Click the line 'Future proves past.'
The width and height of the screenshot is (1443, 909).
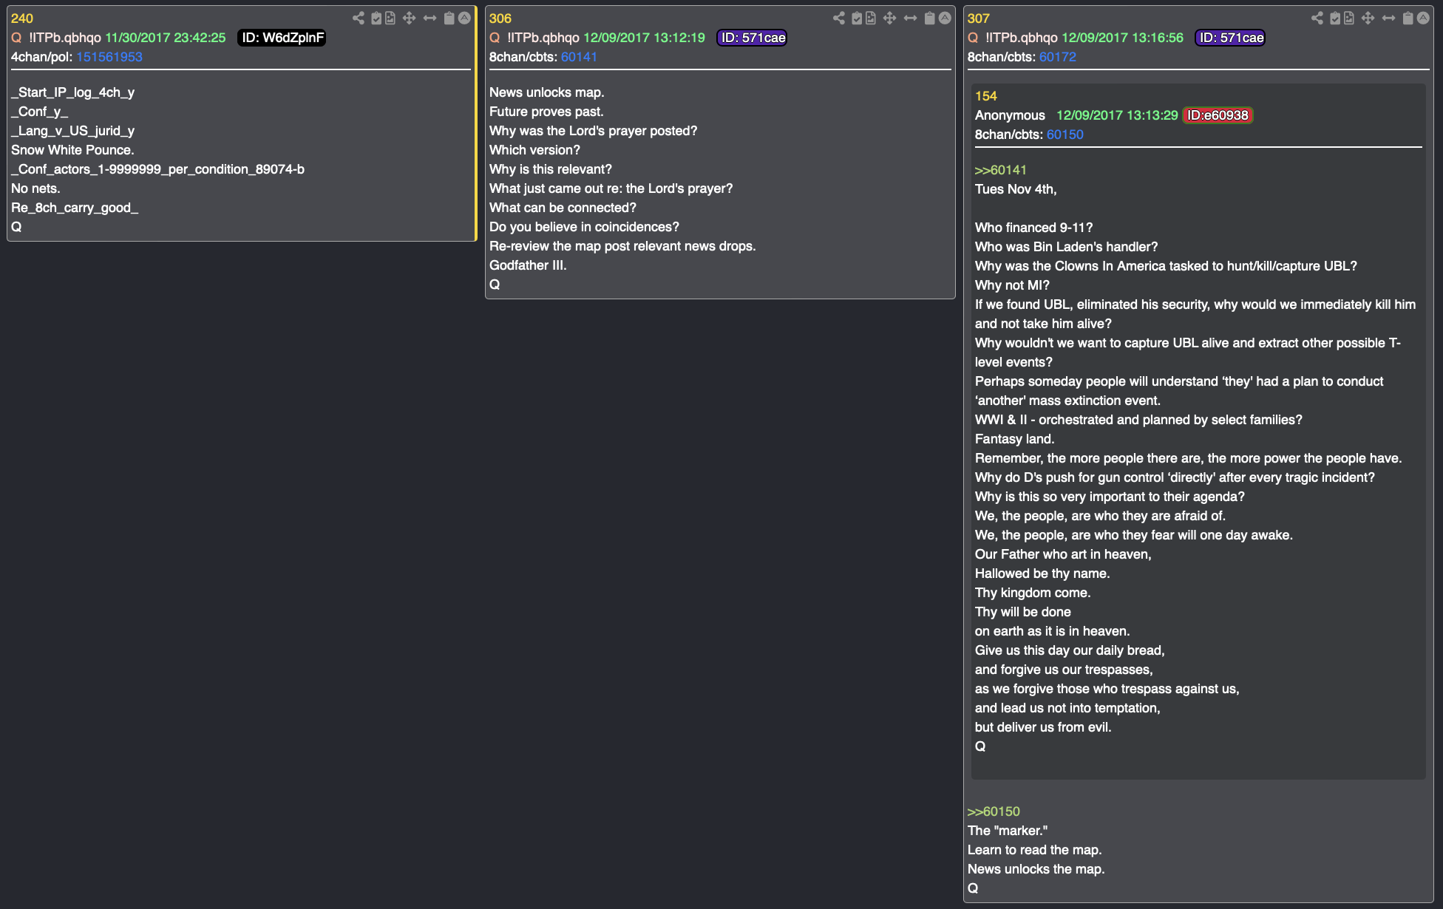point(546,112)
